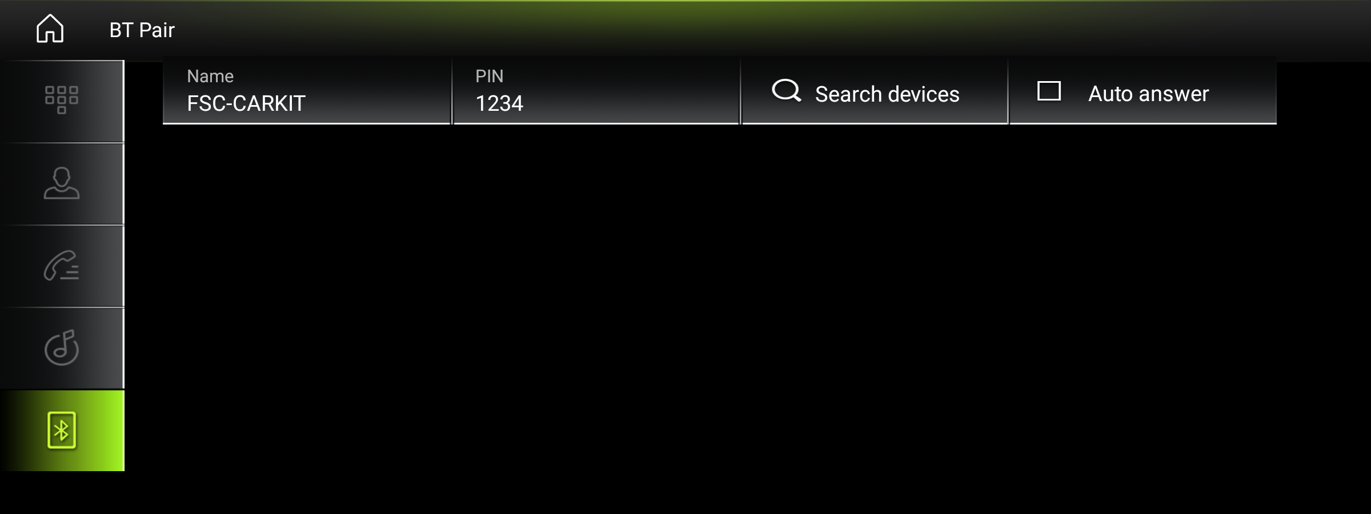Show the call history sidebar tab
This screenshot has height=514, width=1371.
(62, 266)
